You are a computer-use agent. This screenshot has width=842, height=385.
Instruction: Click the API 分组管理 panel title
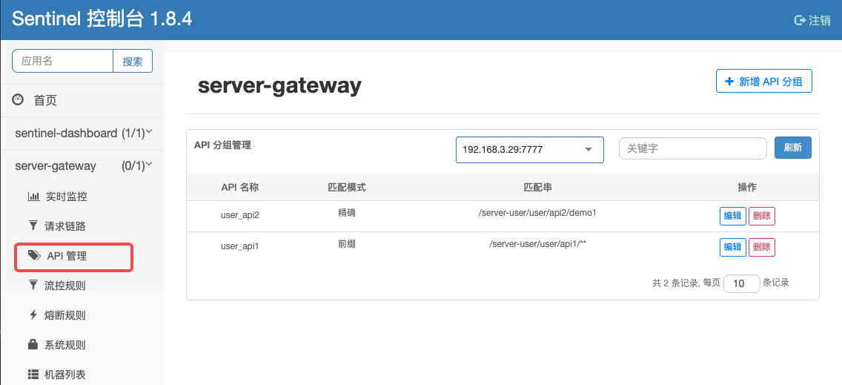(x=222, y=145)
